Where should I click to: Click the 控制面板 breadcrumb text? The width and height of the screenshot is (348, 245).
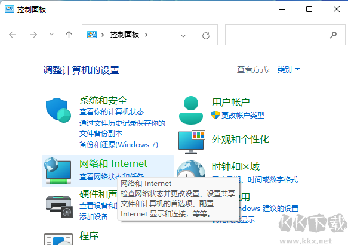(125, 35)
